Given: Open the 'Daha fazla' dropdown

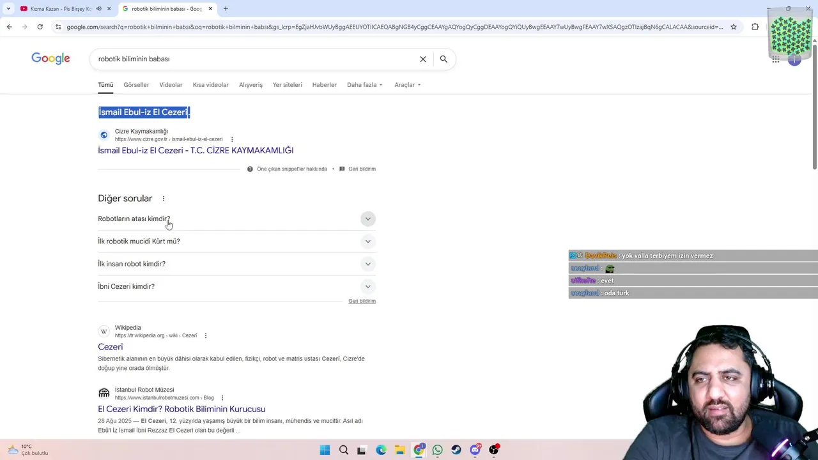Looking at the screenshot, I should pyautogui.click(x=365, y=85).
